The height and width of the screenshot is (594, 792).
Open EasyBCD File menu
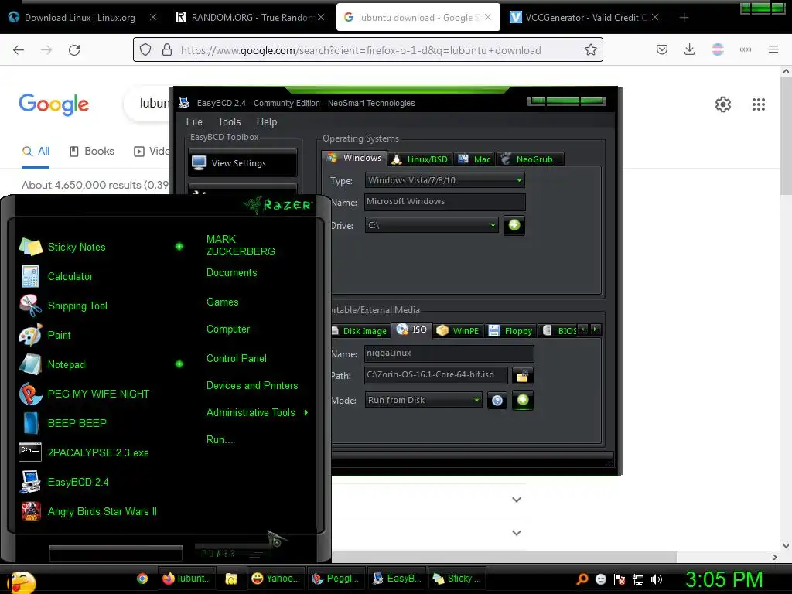click(194, 121)
